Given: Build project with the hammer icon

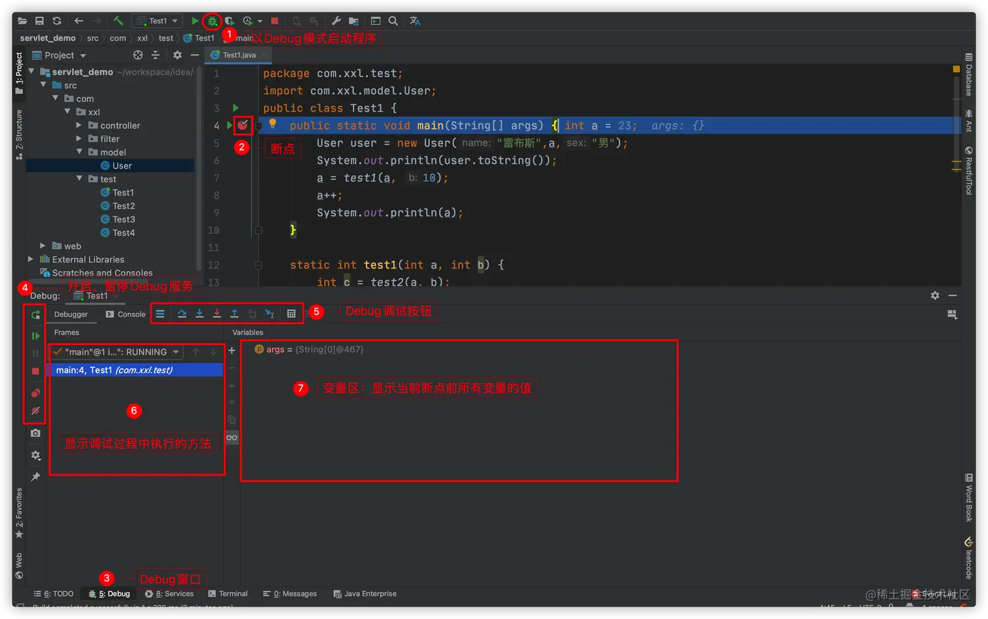Looking at the screenshot, I should tap(118, 21).
